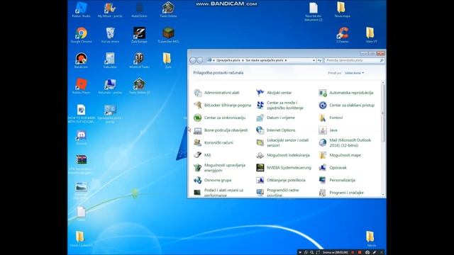454x255 pixels.
Task: Open the Nikola folder on desktop
Action: tap(371, 239)
